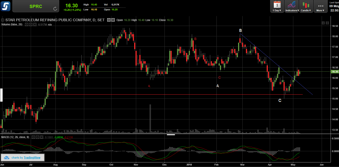Open the SPRC symbol search box
The width and height of the screenshot is (339, 167).
click(x=36, y=6)
